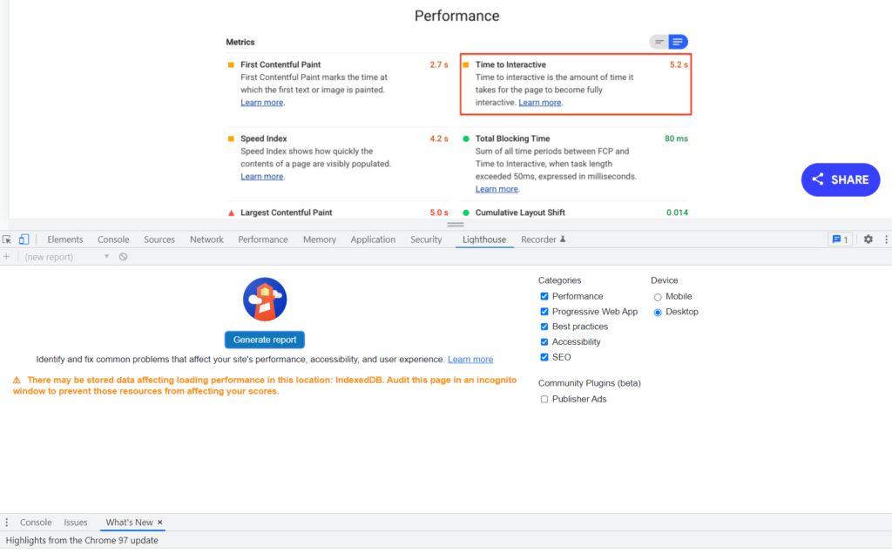Toggle the device toolbar icon
This screenshot has width=892, height=553.
pos(24,239)
